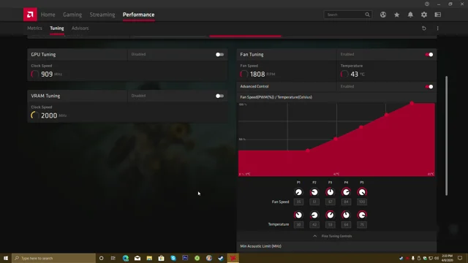This screenshot has width=468, height=263.
Task: Select the Performance tab
Action: (x=138, y=15)
